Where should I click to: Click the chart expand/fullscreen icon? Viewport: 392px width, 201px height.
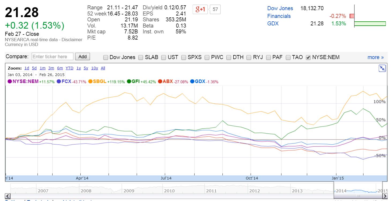382,68
